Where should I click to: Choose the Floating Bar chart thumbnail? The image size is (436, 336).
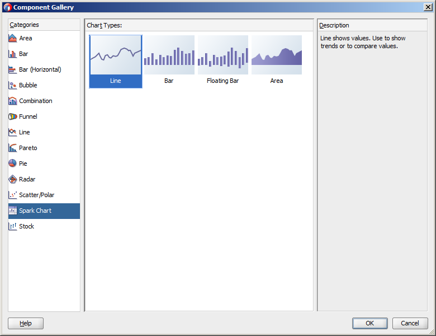[222, 55]
